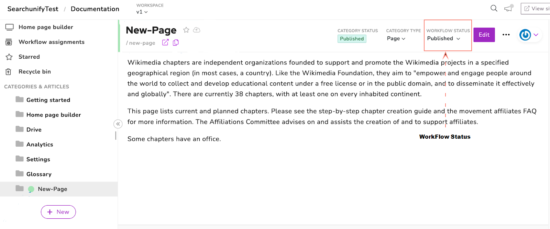Click the cloud upload icon beside title
This screenshot has height=229, width=550.
click(197, 30)
